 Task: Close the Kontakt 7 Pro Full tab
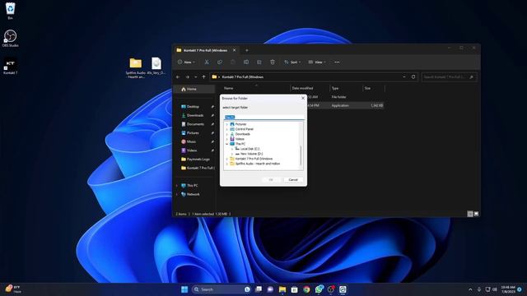tap(234, 50)
